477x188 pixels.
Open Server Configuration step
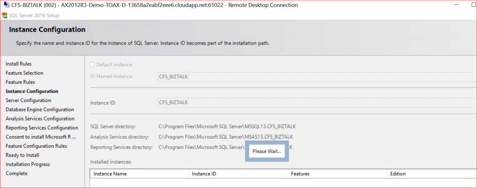(x=28, y=100)
